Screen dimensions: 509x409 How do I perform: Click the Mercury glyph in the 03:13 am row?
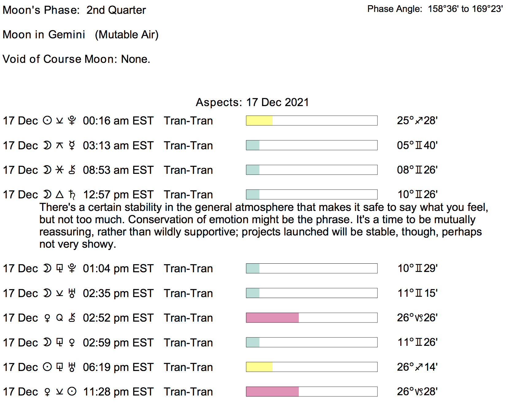click(72, 145)
